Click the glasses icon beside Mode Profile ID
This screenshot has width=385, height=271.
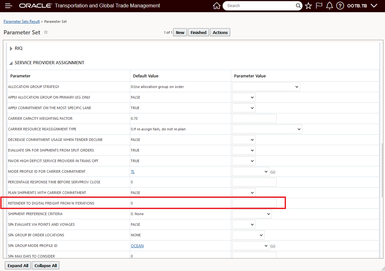click(x=273, y=172)
